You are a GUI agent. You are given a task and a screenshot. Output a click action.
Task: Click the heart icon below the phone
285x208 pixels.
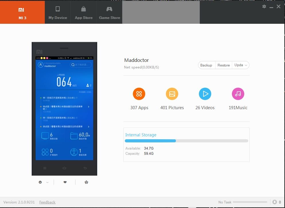tap(65, 182)
